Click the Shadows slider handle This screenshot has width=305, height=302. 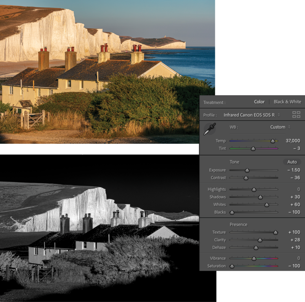pyautogui.click(x=260, y=197)
